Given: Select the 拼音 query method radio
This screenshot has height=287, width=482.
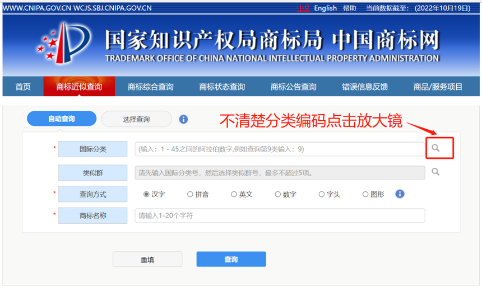Looking at the screenshot, I should coord(190,194).
